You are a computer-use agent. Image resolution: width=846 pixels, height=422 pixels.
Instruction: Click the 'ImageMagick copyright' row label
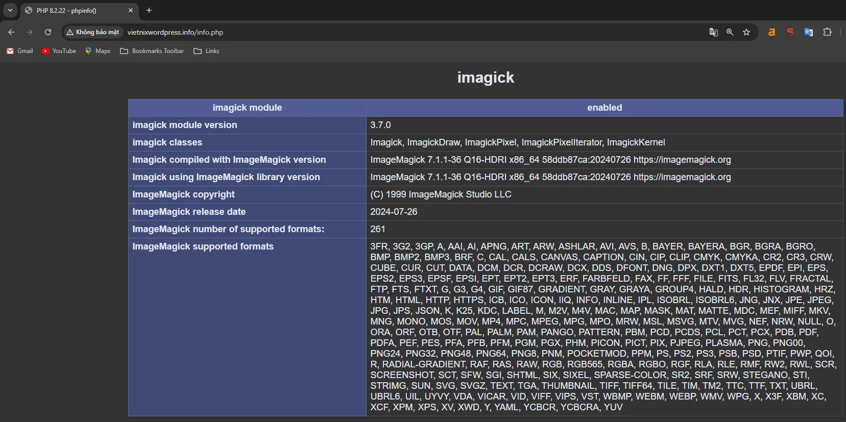point(184,194)
